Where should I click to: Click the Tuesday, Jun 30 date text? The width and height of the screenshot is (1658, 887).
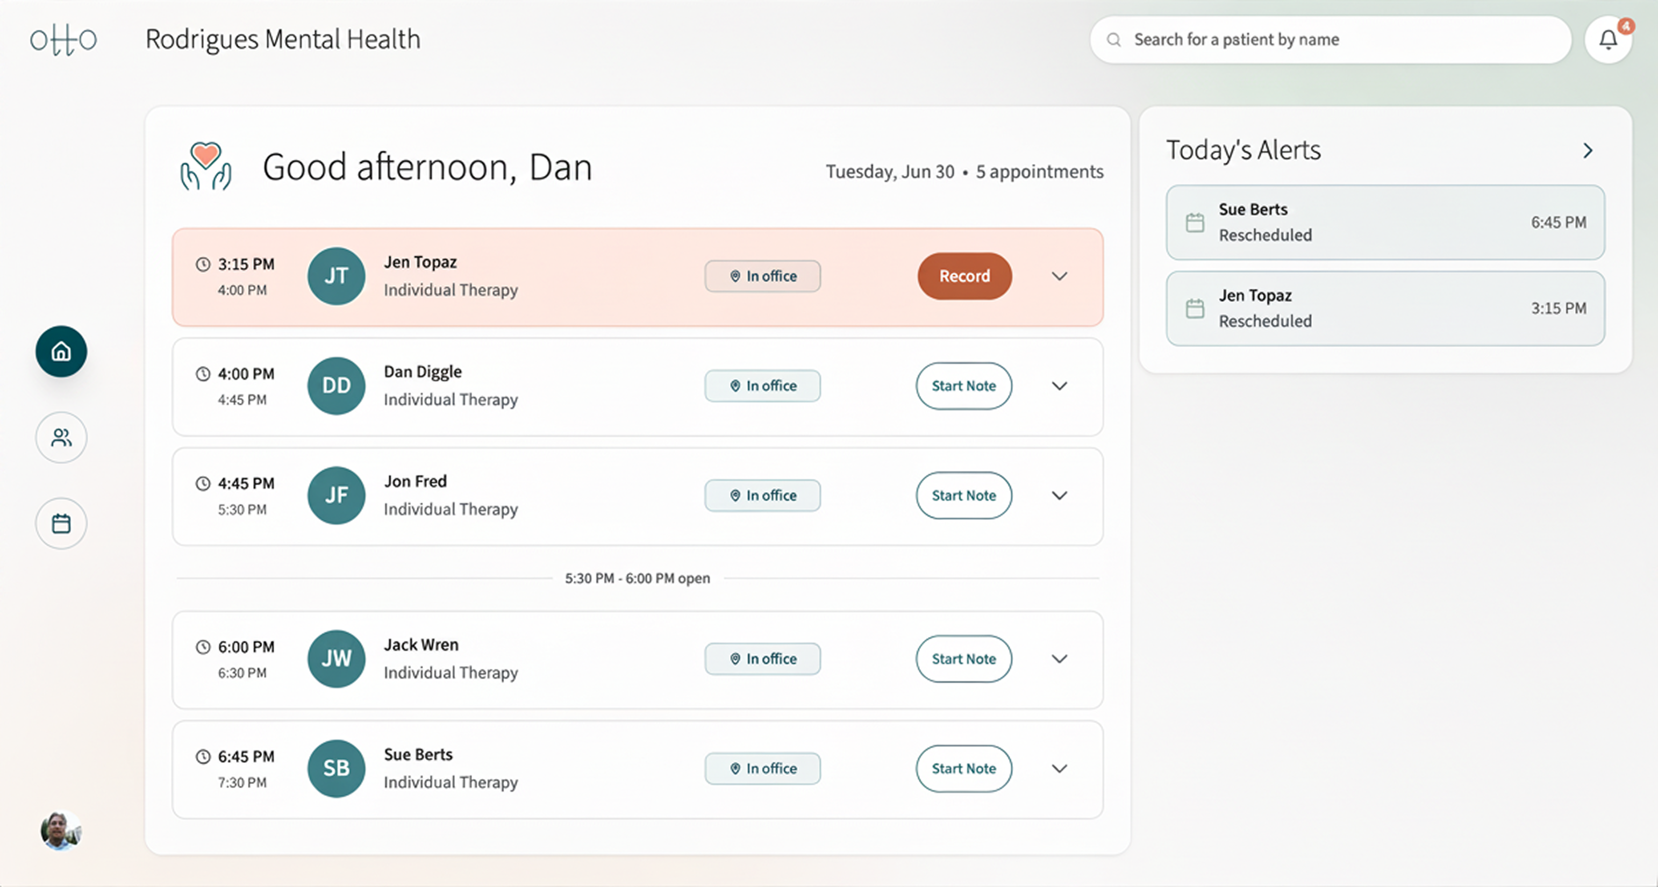coord(890,172)
